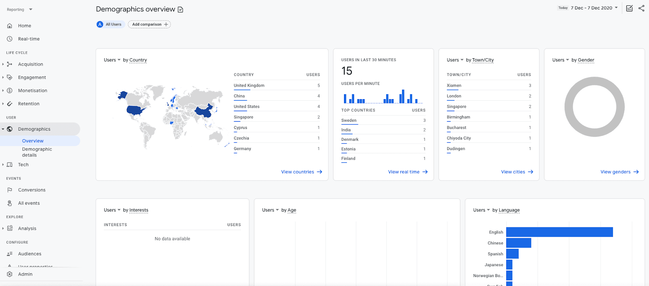The height and width of the screenshot is (286, 649).
Task: Click the share report icon
Action: [641, 8]
